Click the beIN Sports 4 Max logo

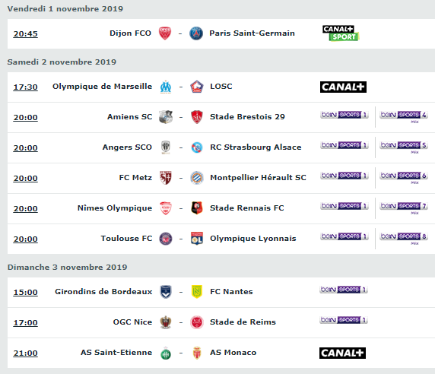[x=404, y=116]
